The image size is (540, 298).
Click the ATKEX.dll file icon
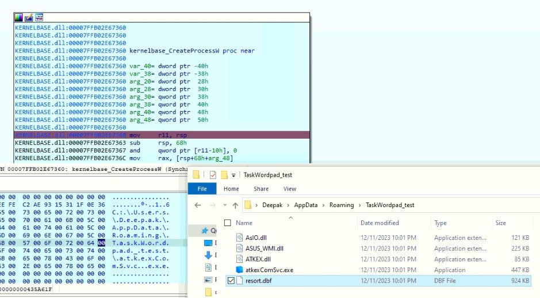tap(239, 259)
